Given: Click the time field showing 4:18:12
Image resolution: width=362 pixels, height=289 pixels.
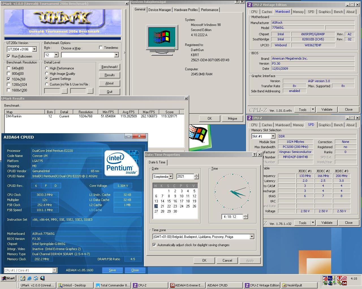Looking at the screenshot, I should pos(232,217).
